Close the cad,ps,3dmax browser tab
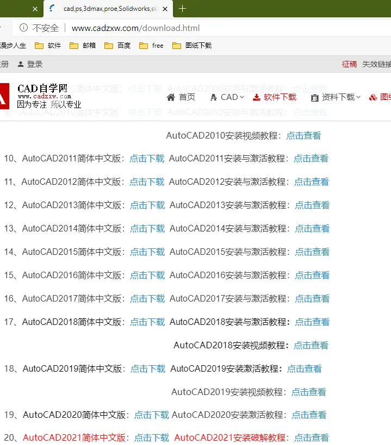 [x=165, y=9]
